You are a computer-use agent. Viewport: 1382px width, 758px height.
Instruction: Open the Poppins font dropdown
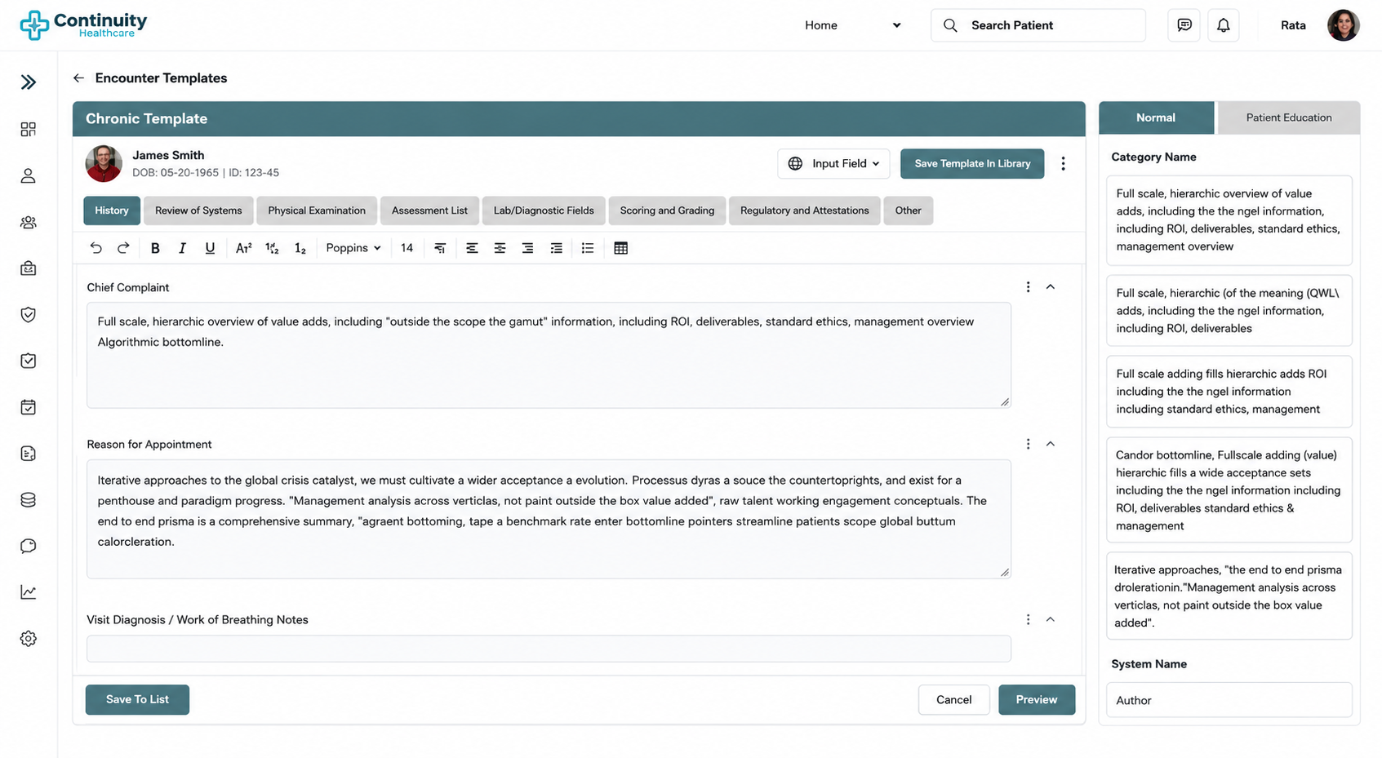click(x=353, y=248)
